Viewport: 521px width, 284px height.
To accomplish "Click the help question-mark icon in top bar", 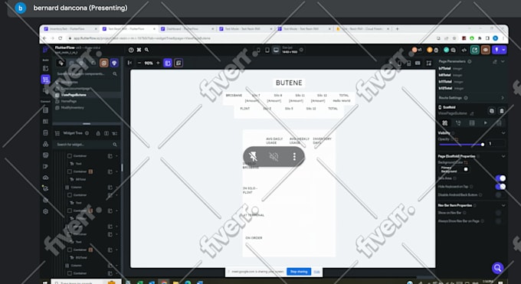I will point(131,50).
